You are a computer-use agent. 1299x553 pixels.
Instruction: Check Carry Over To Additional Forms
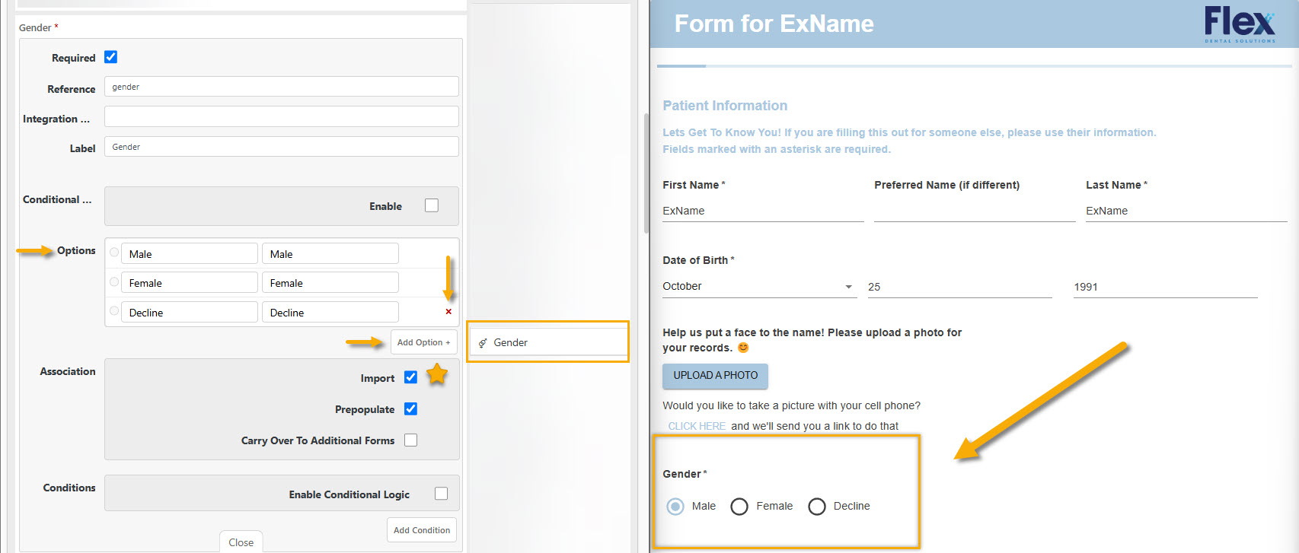point(410,440)
